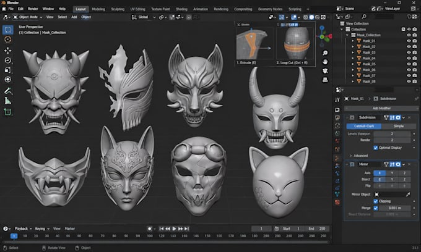The image size is (421, 252).
Task: Open the Playback dropdown
Action: click(23, 229)
